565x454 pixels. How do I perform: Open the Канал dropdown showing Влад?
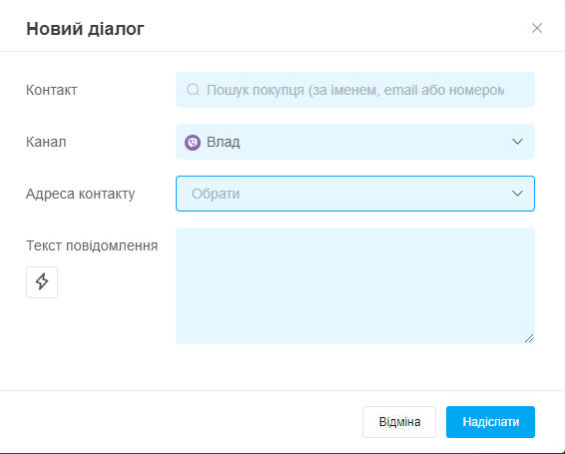point(355,142)
